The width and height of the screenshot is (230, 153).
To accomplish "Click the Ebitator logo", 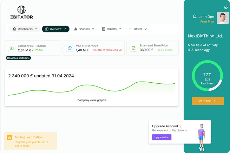I will [21, 12].
